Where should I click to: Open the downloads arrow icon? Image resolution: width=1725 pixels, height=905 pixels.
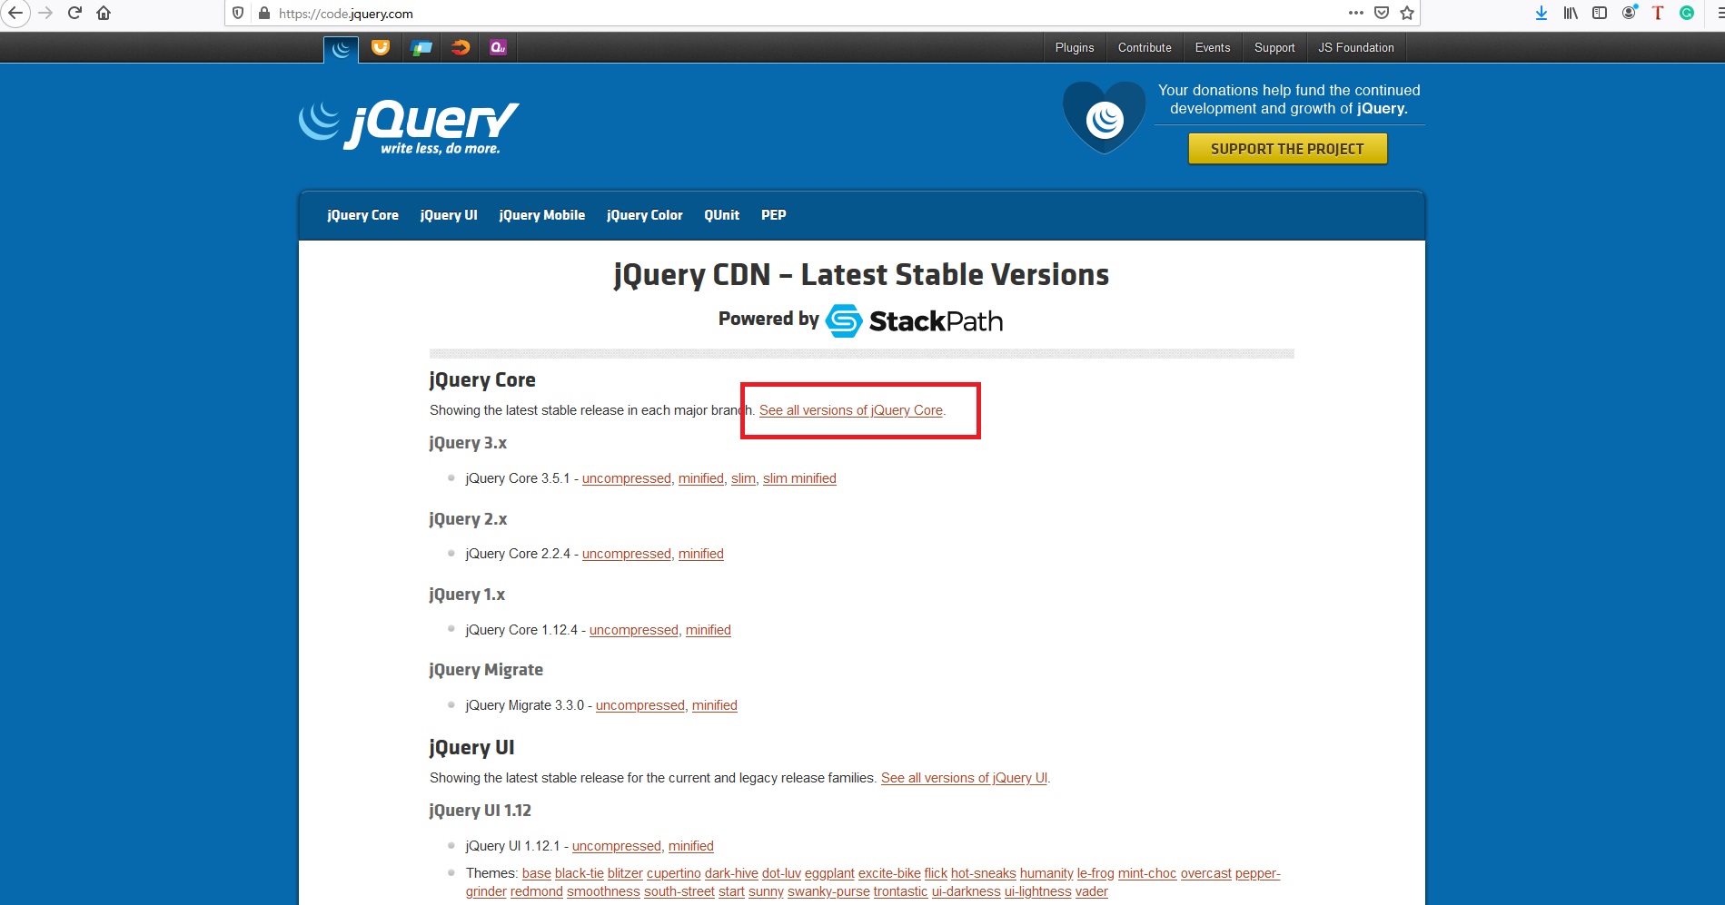(1542, 13)
